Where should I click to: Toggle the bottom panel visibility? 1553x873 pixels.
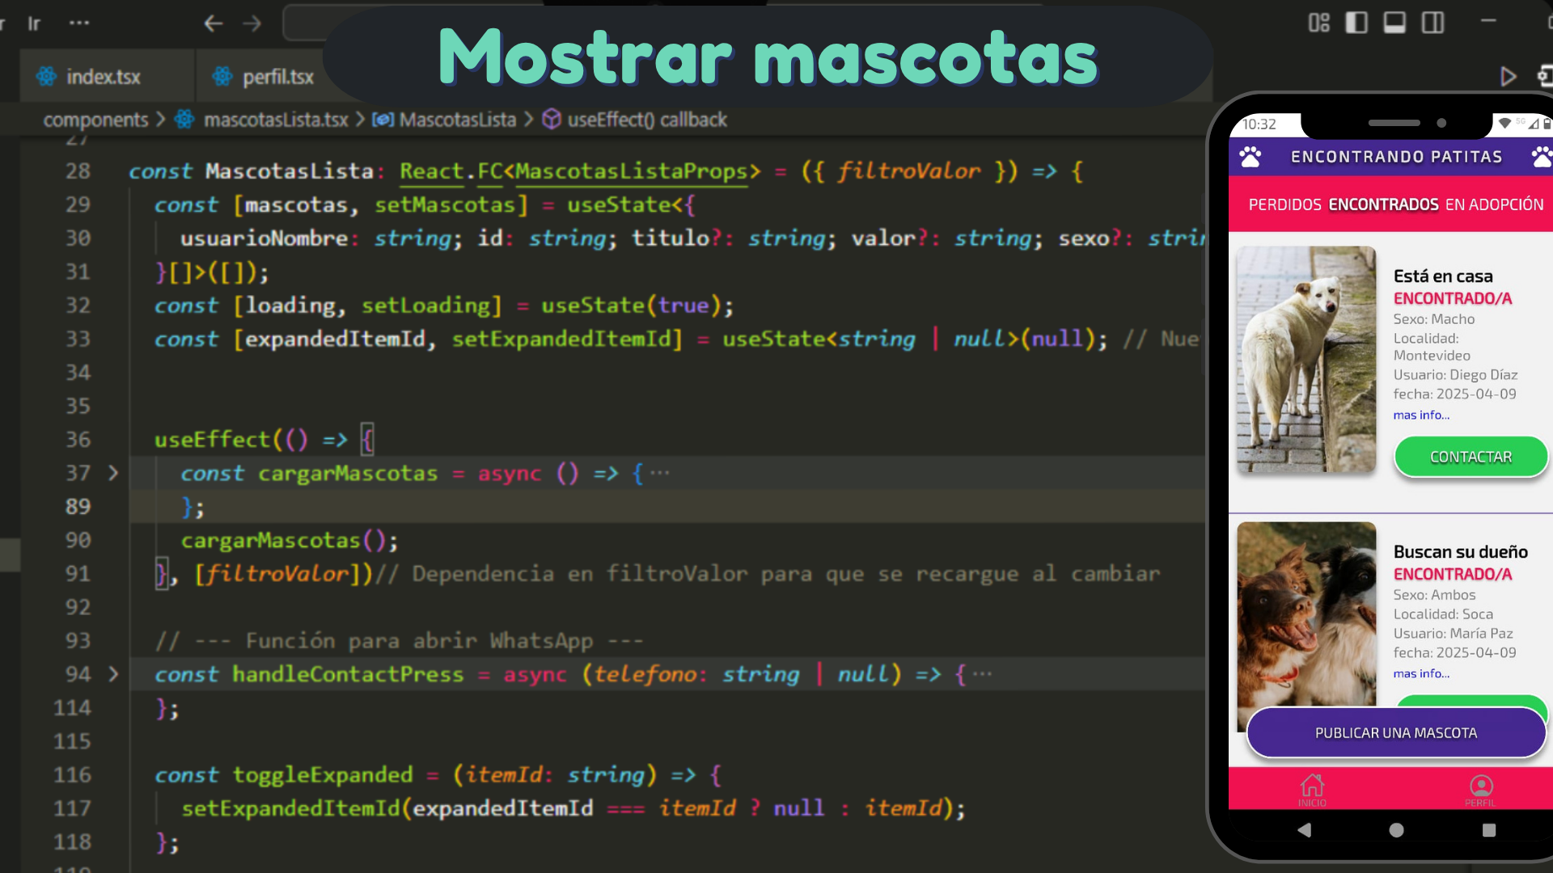point(1394,23)
